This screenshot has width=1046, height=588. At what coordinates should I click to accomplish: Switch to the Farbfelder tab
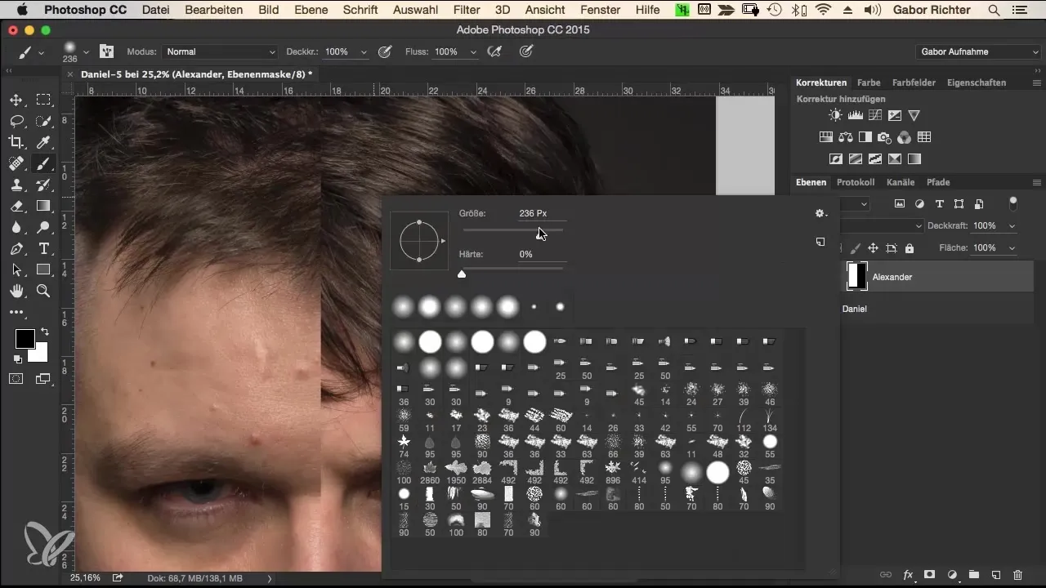coord(914,82)
